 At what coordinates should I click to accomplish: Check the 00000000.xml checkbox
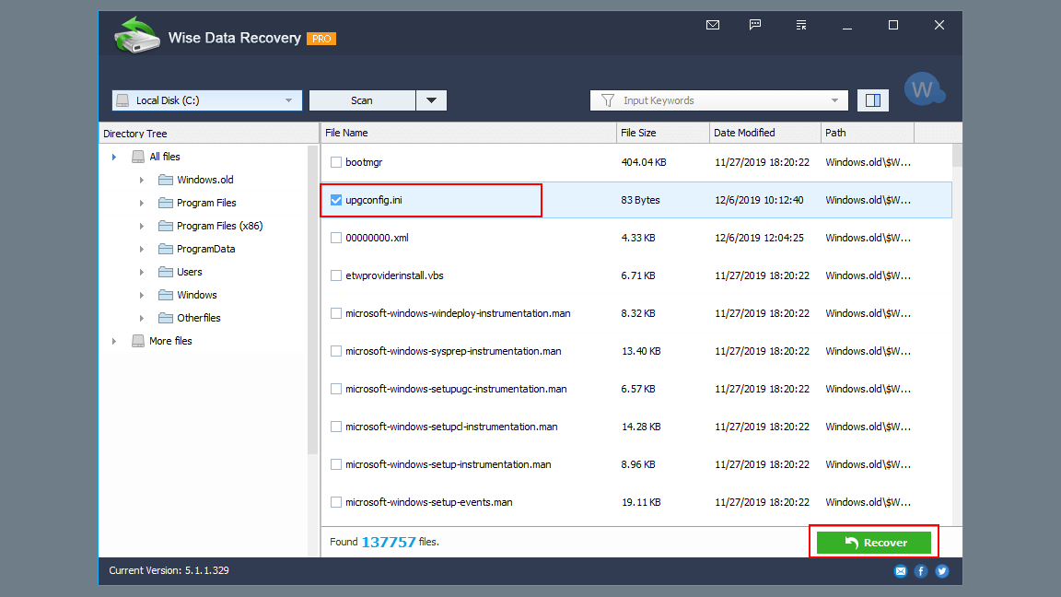pyautogui.click(x=335, y=238)
